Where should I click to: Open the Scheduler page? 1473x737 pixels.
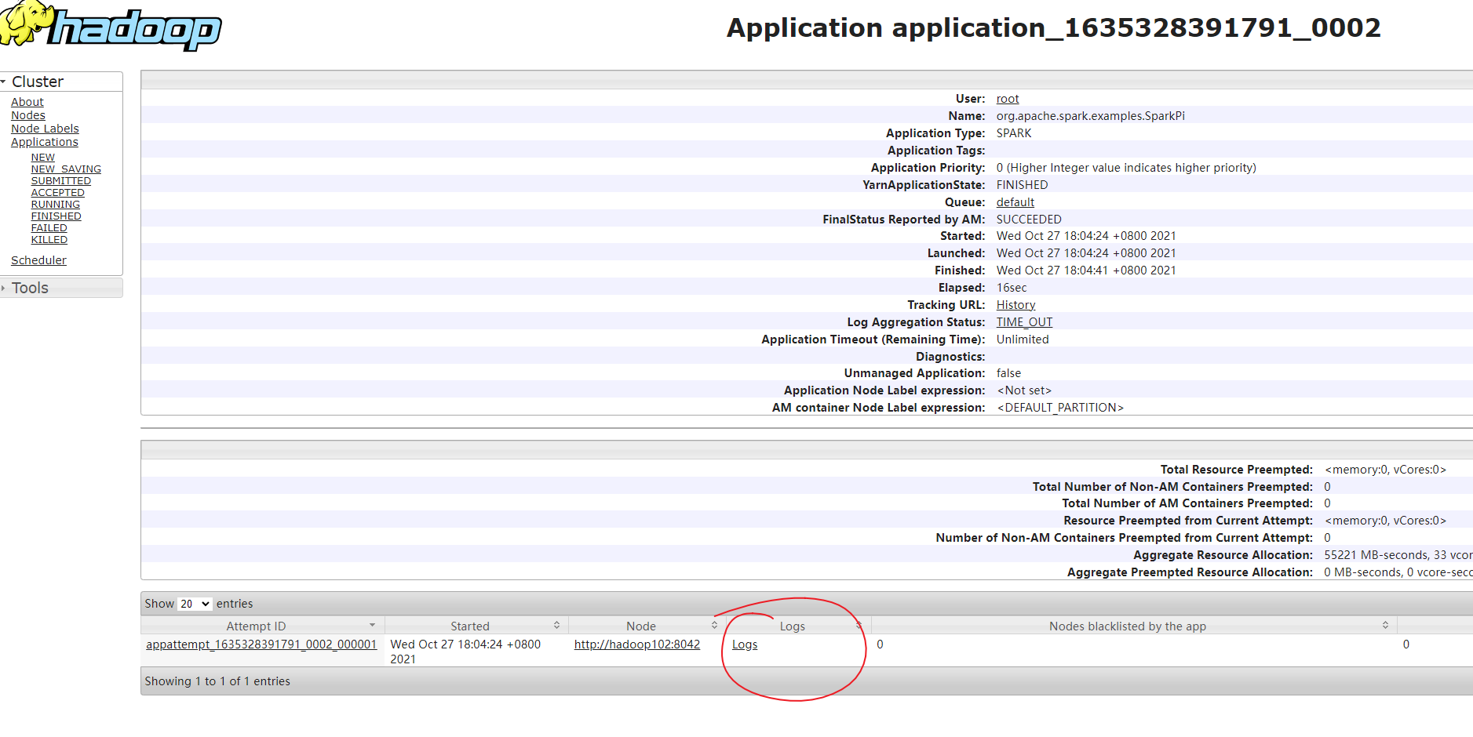pyautogui.click(x=38, y=260)
